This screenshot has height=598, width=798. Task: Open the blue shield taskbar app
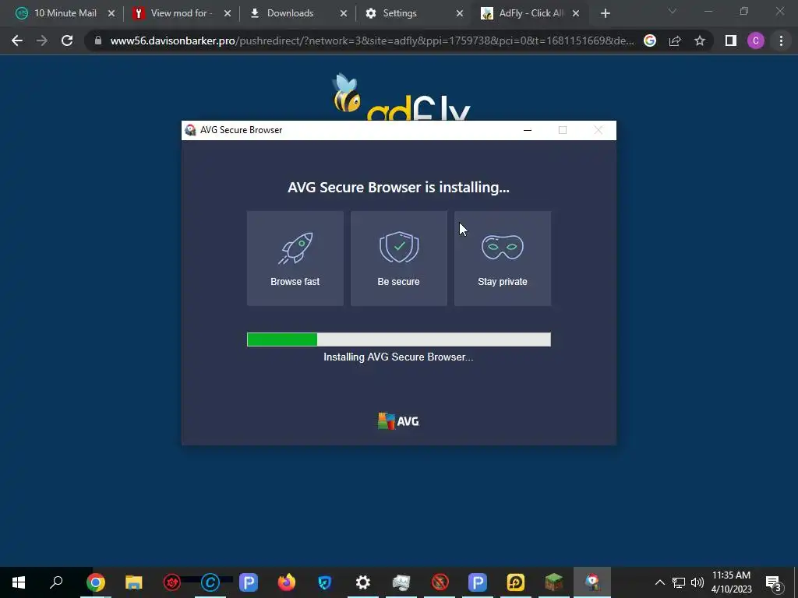point(325,582)
